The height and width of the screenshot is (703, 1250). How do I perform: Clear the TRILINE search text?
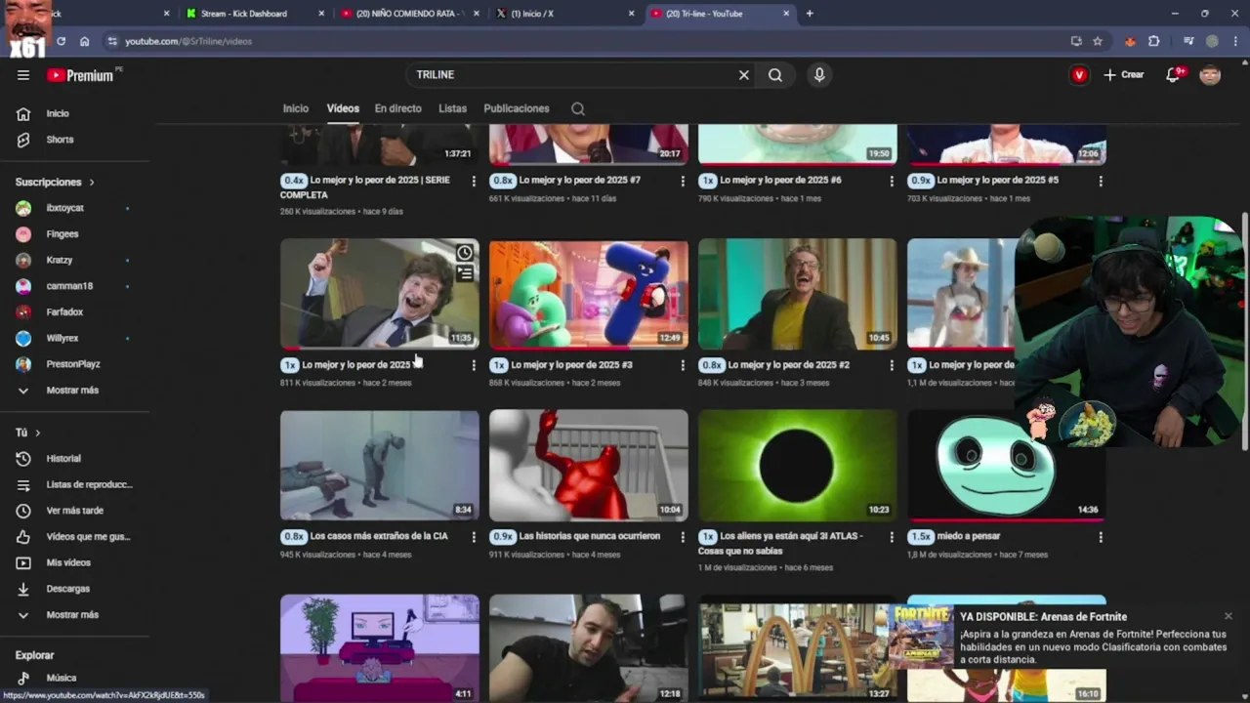point(743,75)
